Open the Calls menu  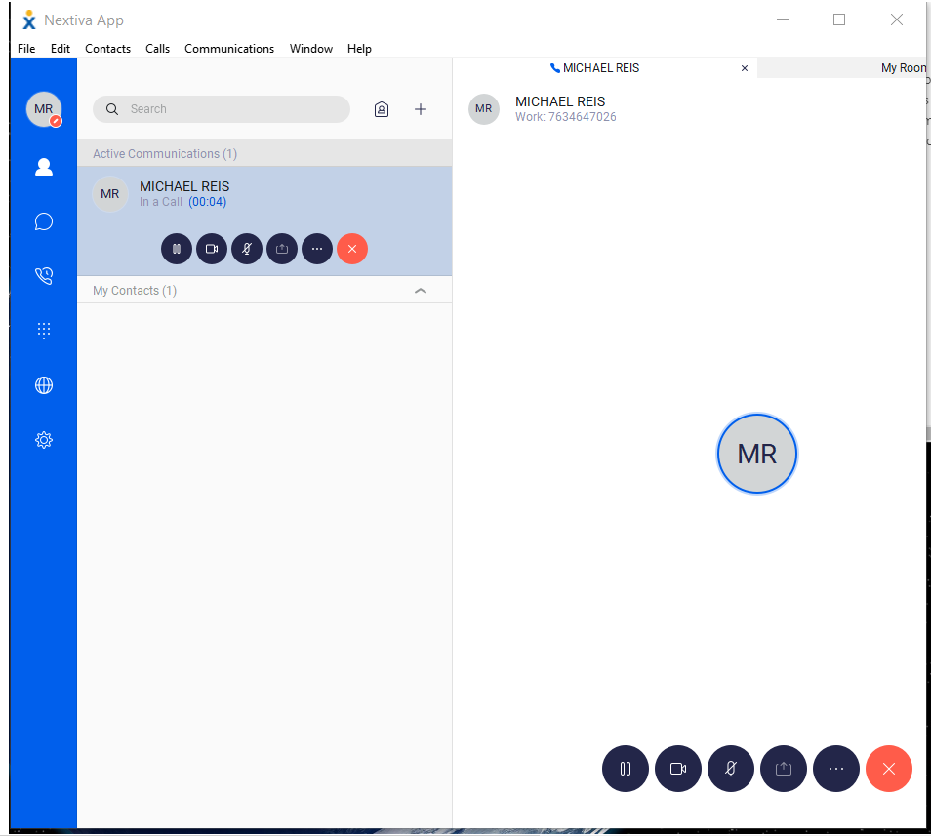(x=157, y=49)
